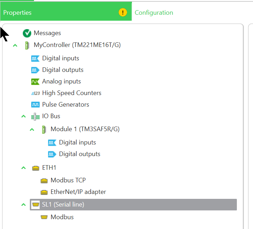This screenshot has width=253, height=229.
Task: Select the ETH1 label
Action: point(49,168)
